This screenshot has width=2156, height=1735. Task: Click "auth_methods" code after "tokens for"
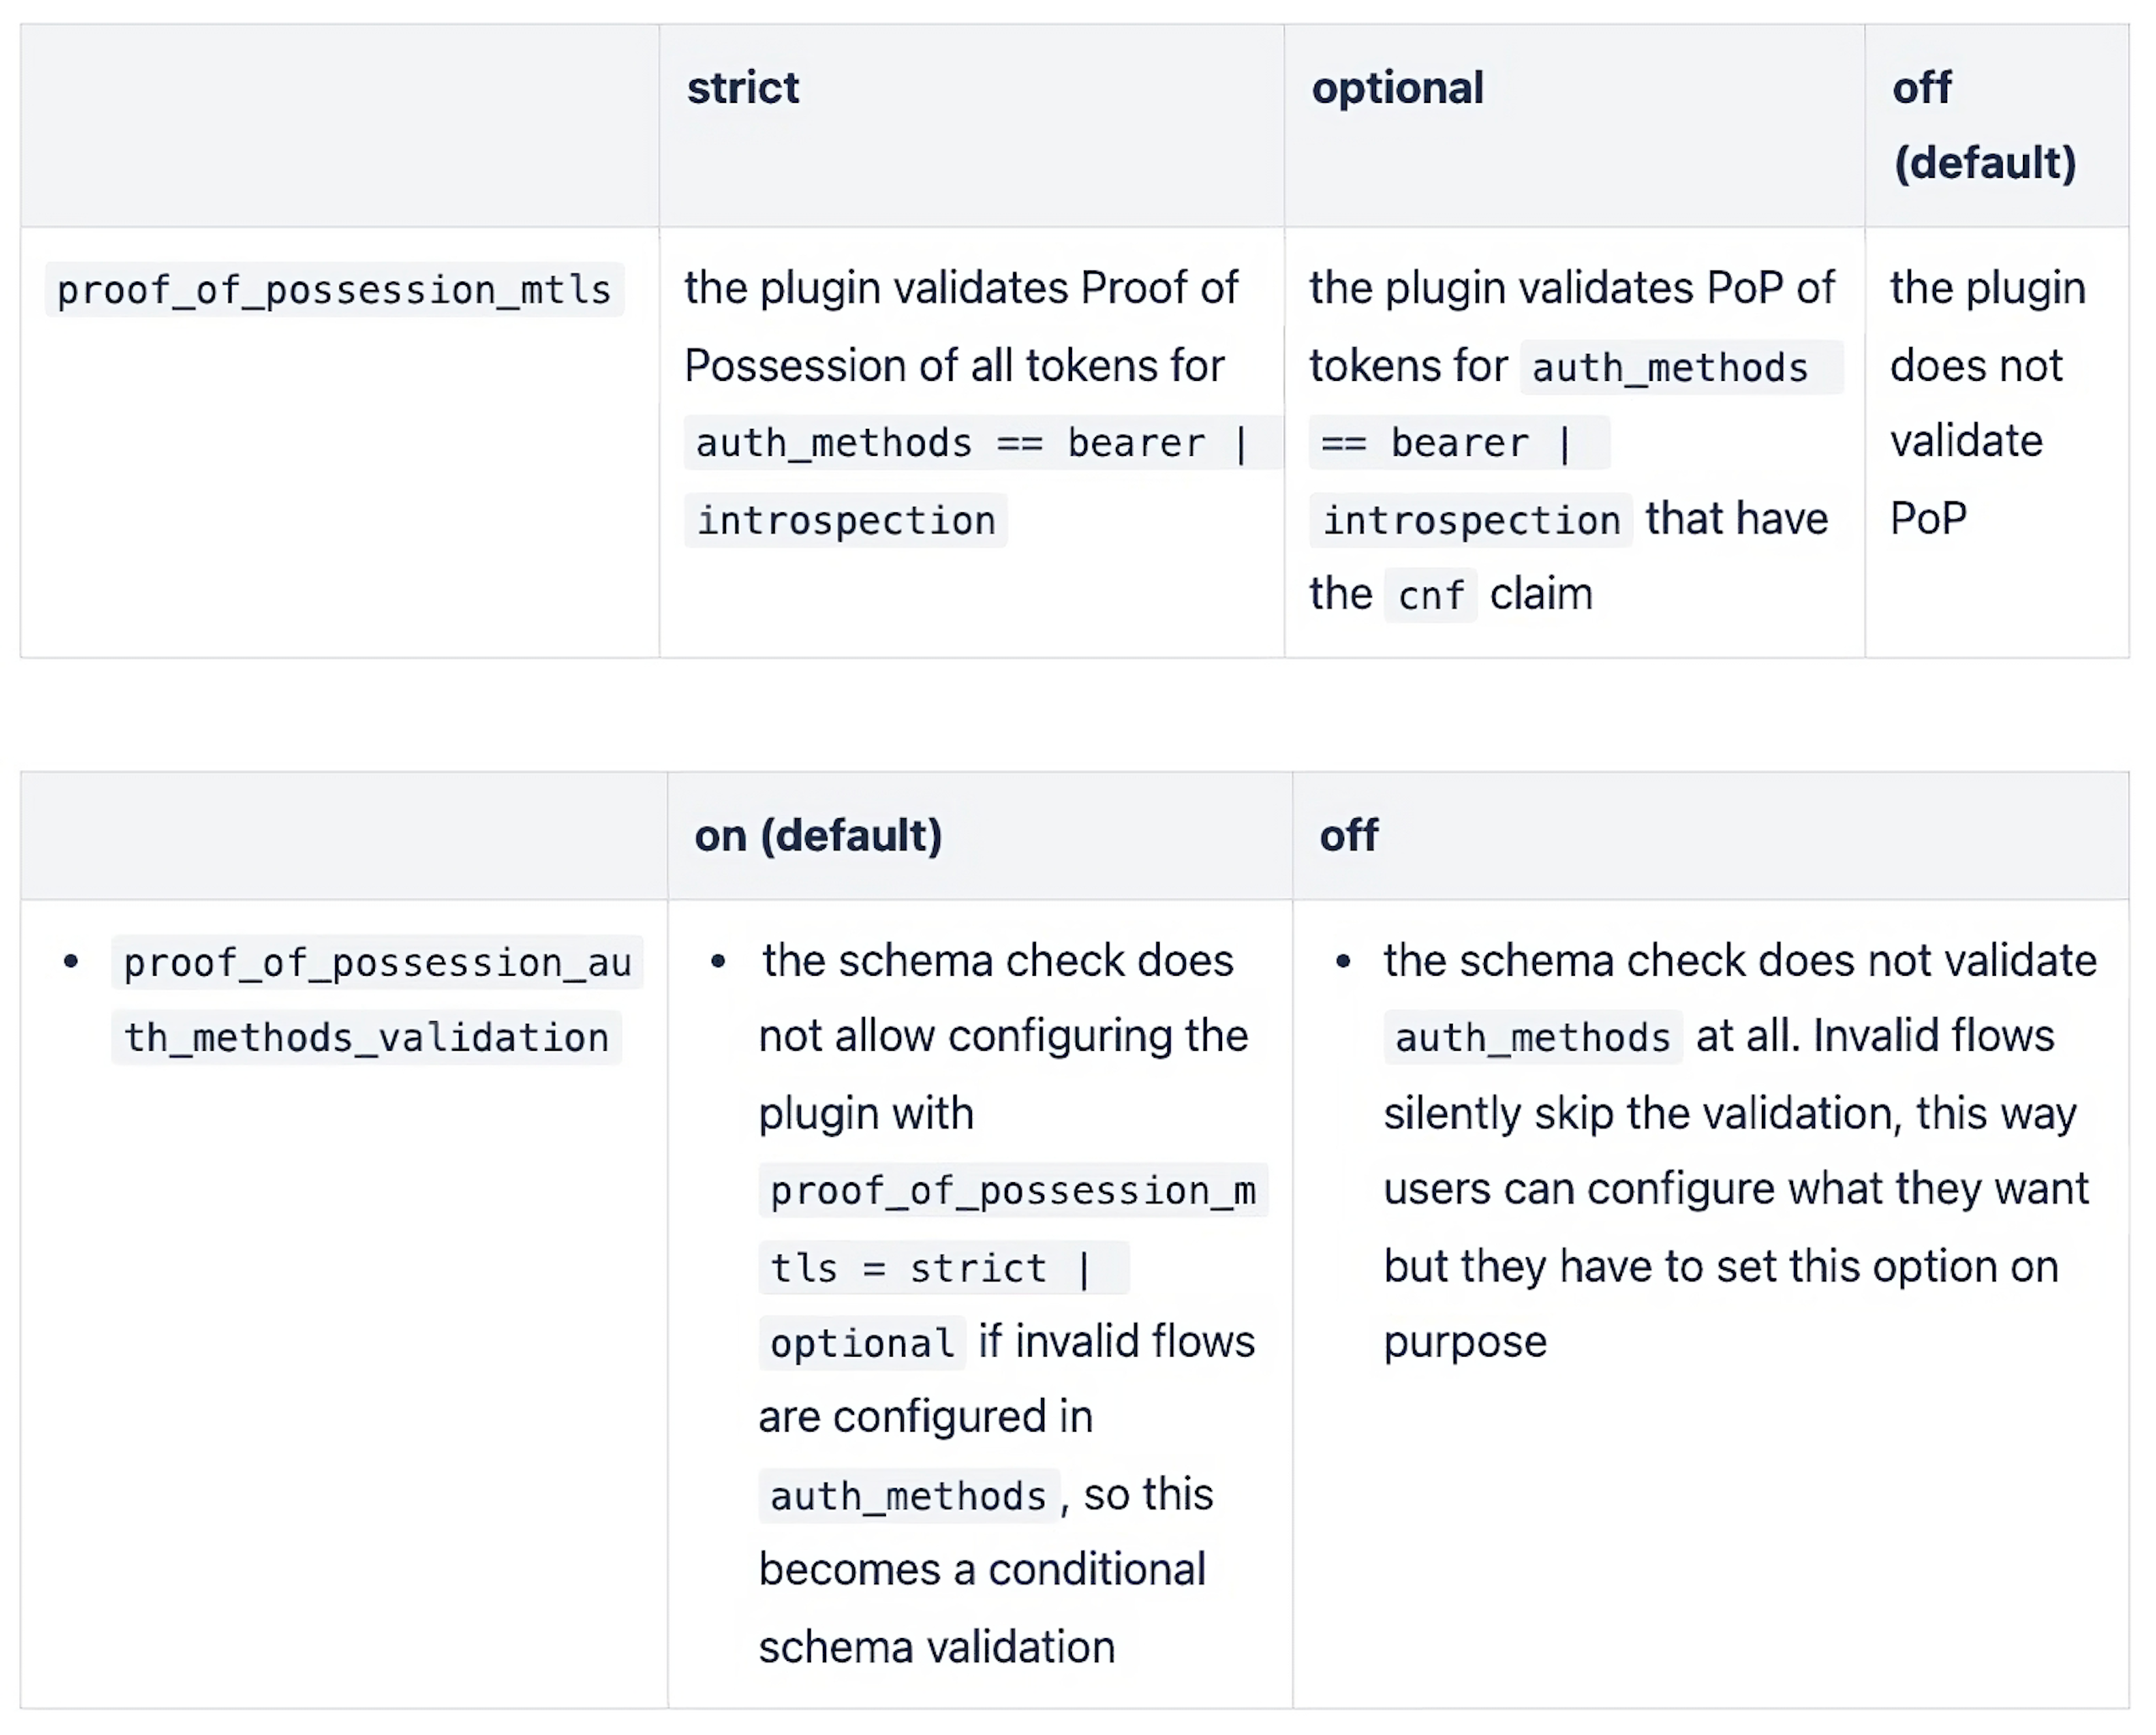click(x=1670, y=367)
